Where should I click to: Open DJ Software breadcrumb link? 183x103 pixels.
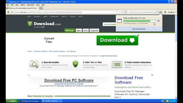[71, 51]
